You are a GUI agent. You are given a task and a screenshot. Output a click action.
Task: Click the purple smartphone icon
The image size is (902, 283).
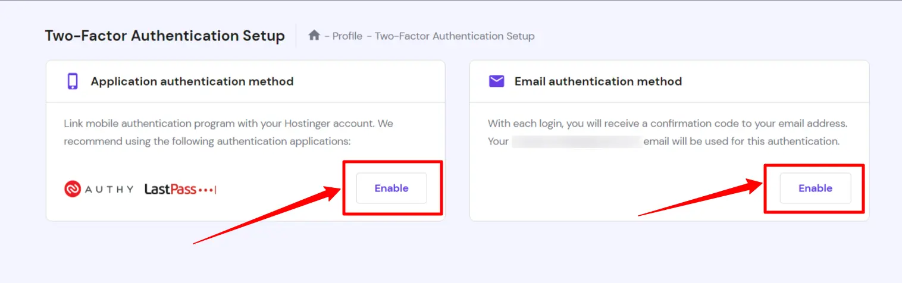point(73,81)
